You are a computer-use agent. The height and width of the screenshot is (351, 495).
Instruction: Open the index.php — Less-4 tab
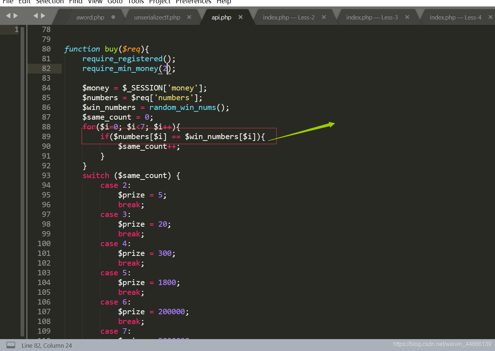click(455, 17)
